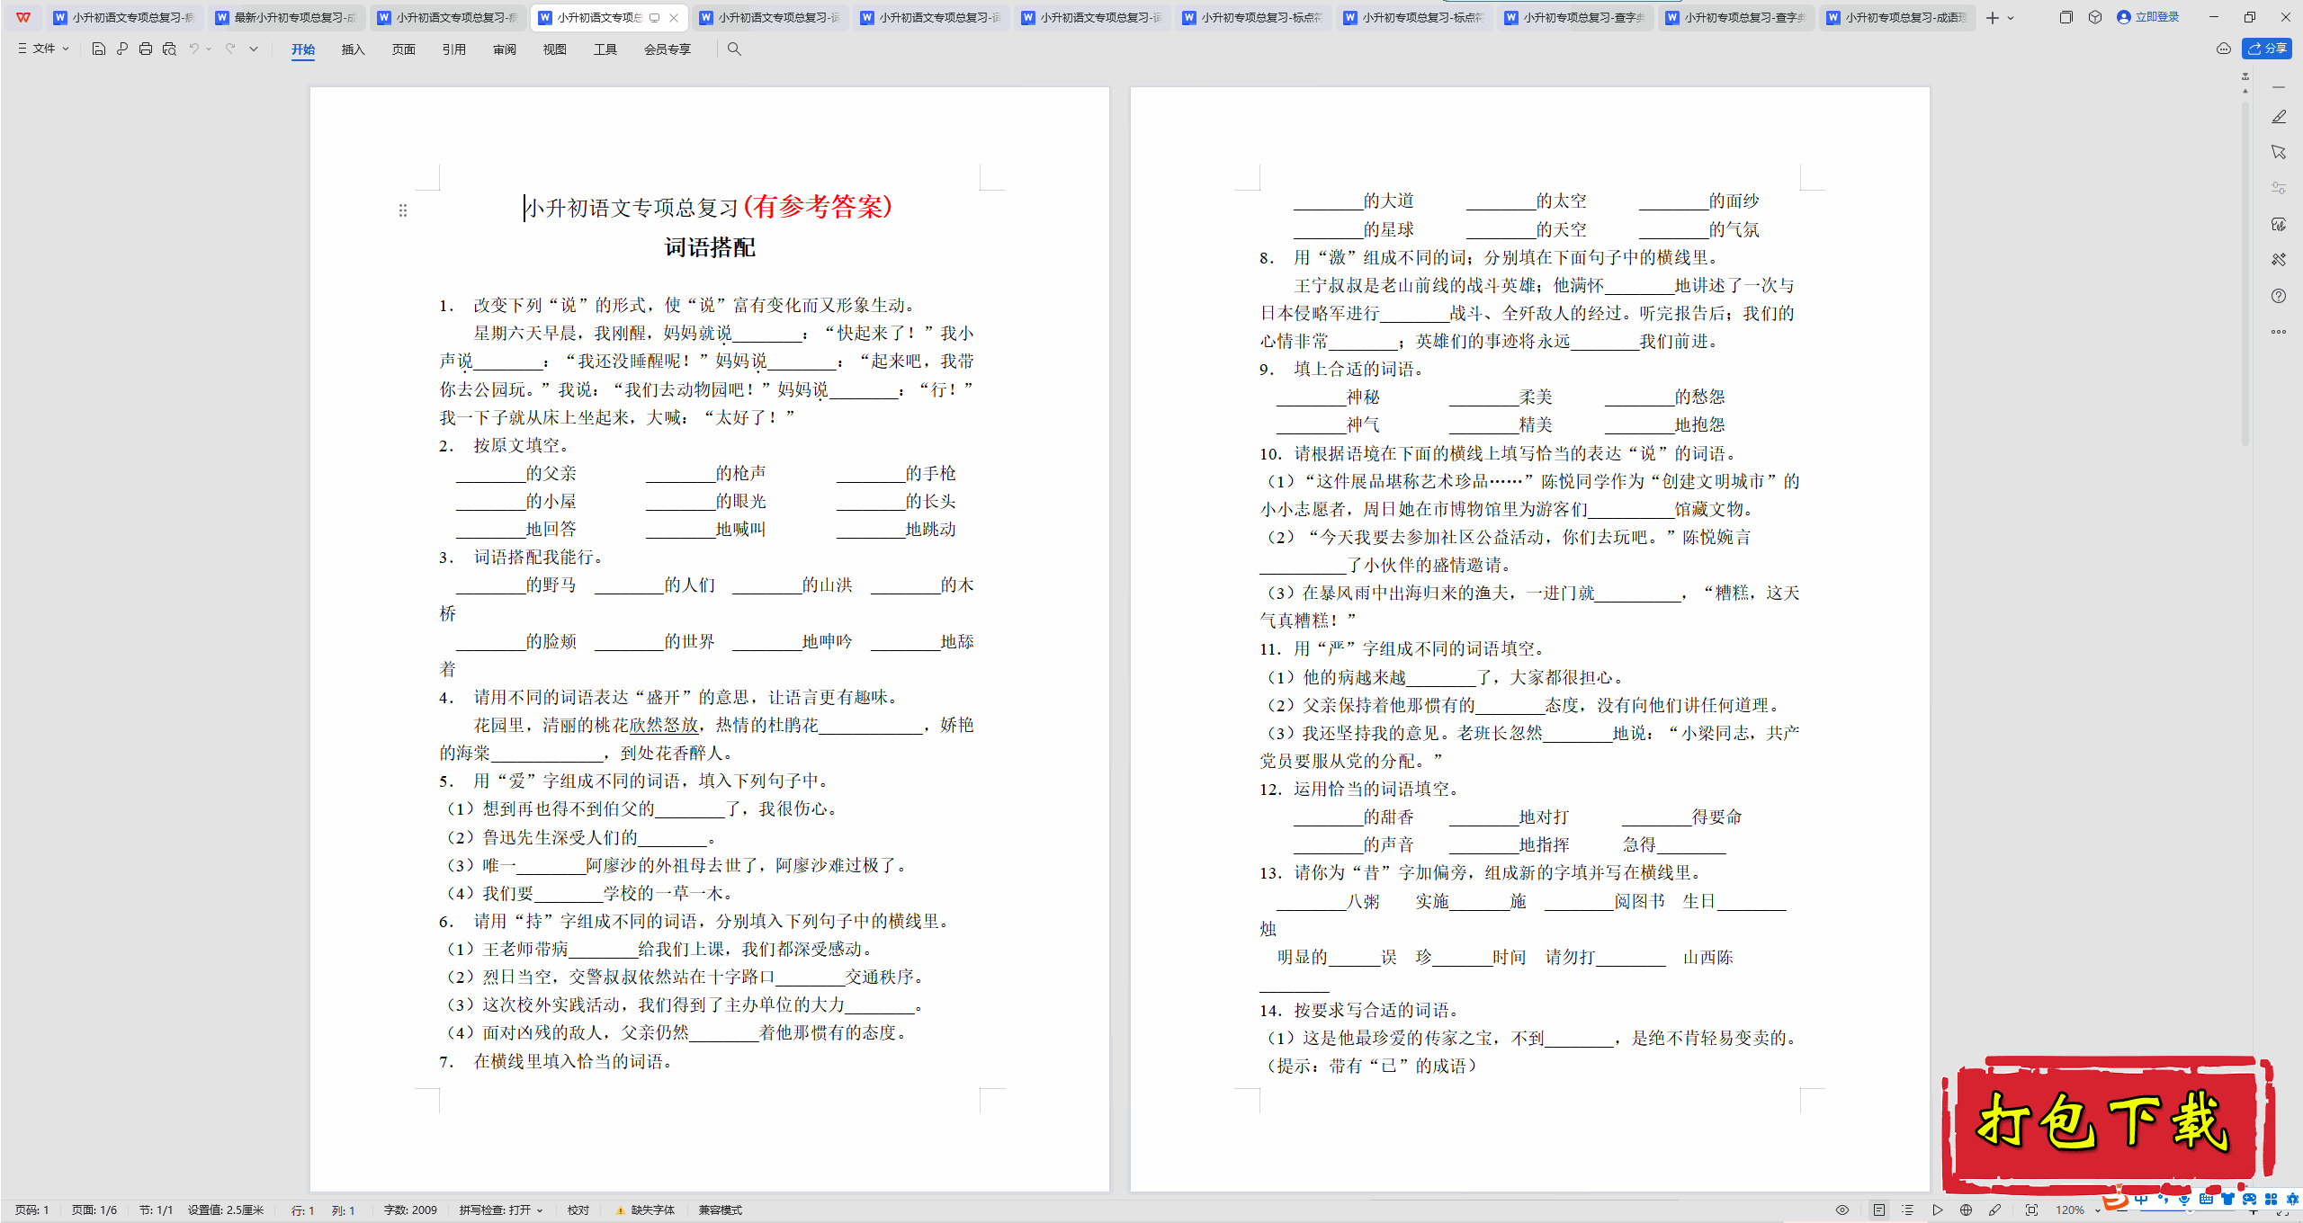Screen dimensions: 2303x1223
Task: Click the highlighter pen icon in status bar
Action: click(x=1994, y=1210)
